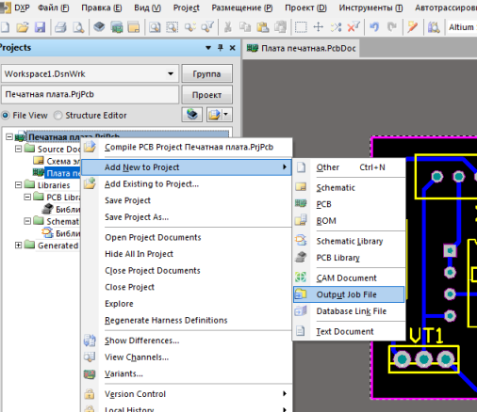Pin the Projects panel
This screenshot has height=412, width=477.
pos(221,48)
